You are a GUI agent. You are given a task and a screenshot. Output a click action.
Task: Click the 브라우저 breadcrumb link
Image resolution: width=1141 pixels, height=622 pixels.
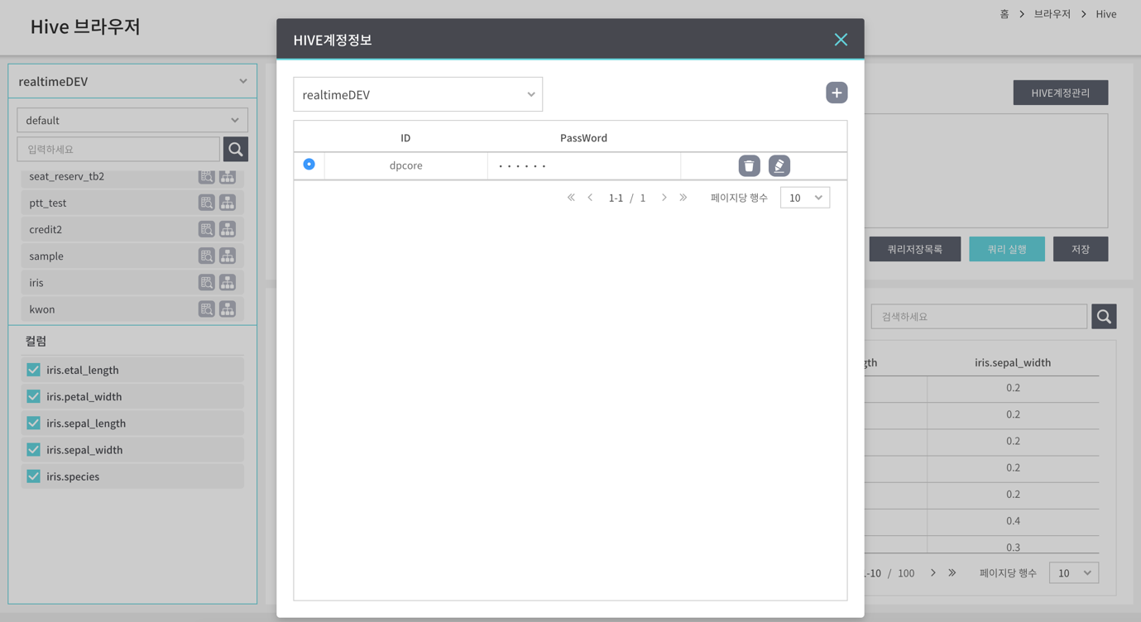1052,14
